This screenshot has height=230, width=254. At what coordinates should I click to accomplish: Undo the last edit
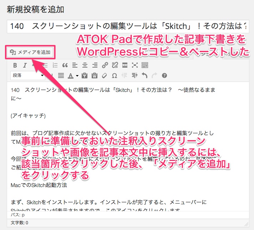tap(144, 75)
